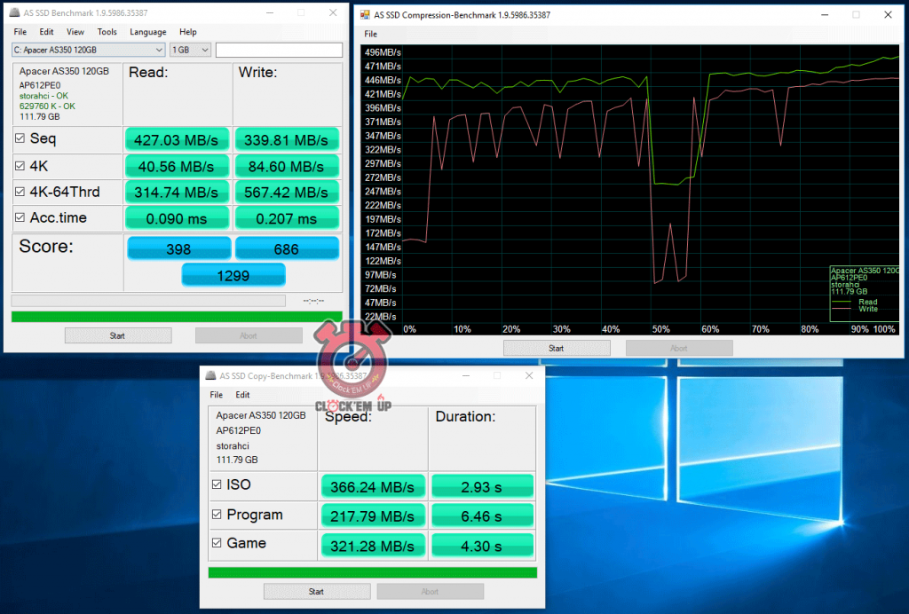Open the View menu in AS SSD Benchmark
The height and width of the screenshot is (614, 909).
pos(75,32)
